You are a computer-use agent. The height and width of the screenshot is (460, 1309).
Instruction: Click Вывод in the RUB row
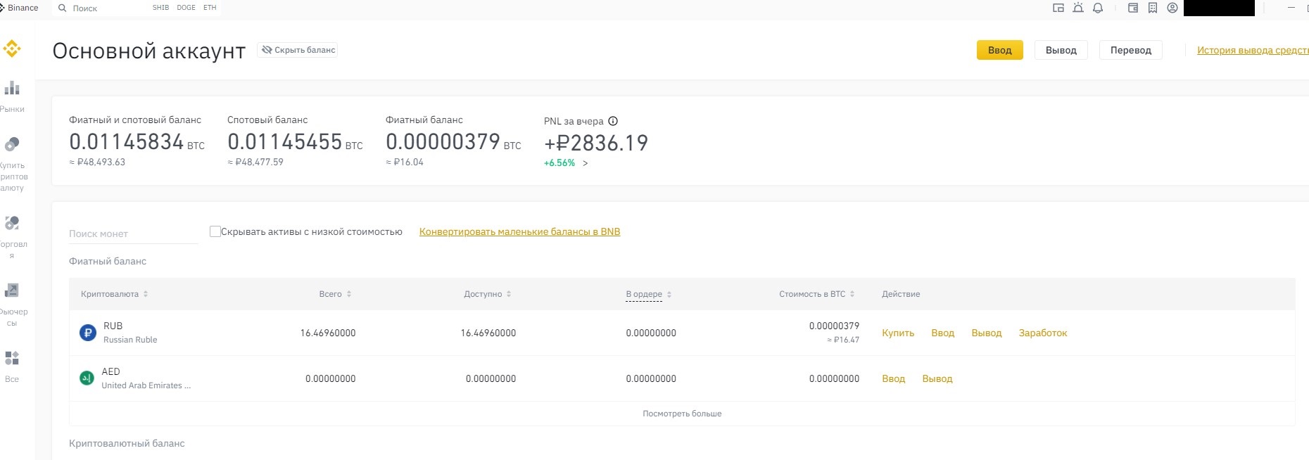click(x=987, y=333)
